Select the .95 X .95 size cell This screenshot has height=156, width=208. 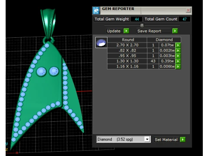127,56
